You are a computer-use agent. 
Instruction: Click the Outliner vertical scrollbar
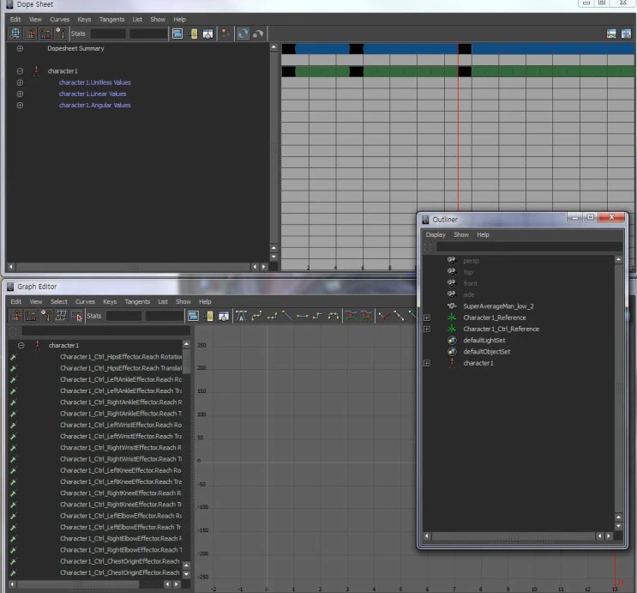(619, 386)
